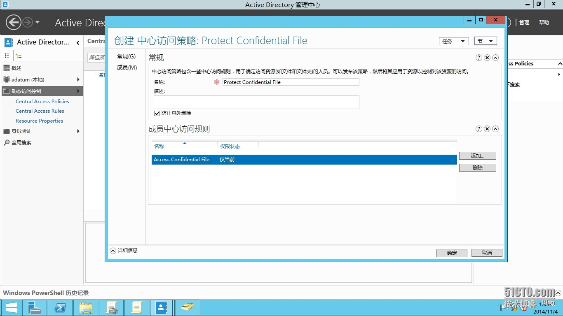563x316 pixels.
Task: Expand the 动态访问控制 submenu arrow
Action: click(x=78, y=91)
